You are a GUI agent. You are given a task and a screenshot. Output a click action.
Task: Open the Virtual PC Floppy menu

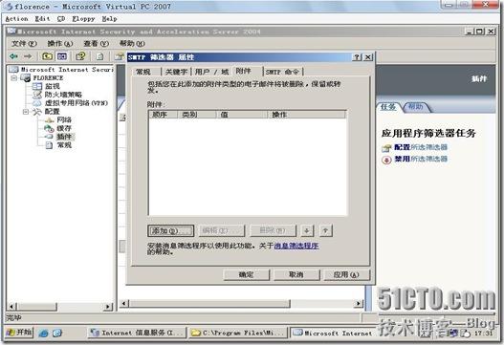click(x=83, y=18)
